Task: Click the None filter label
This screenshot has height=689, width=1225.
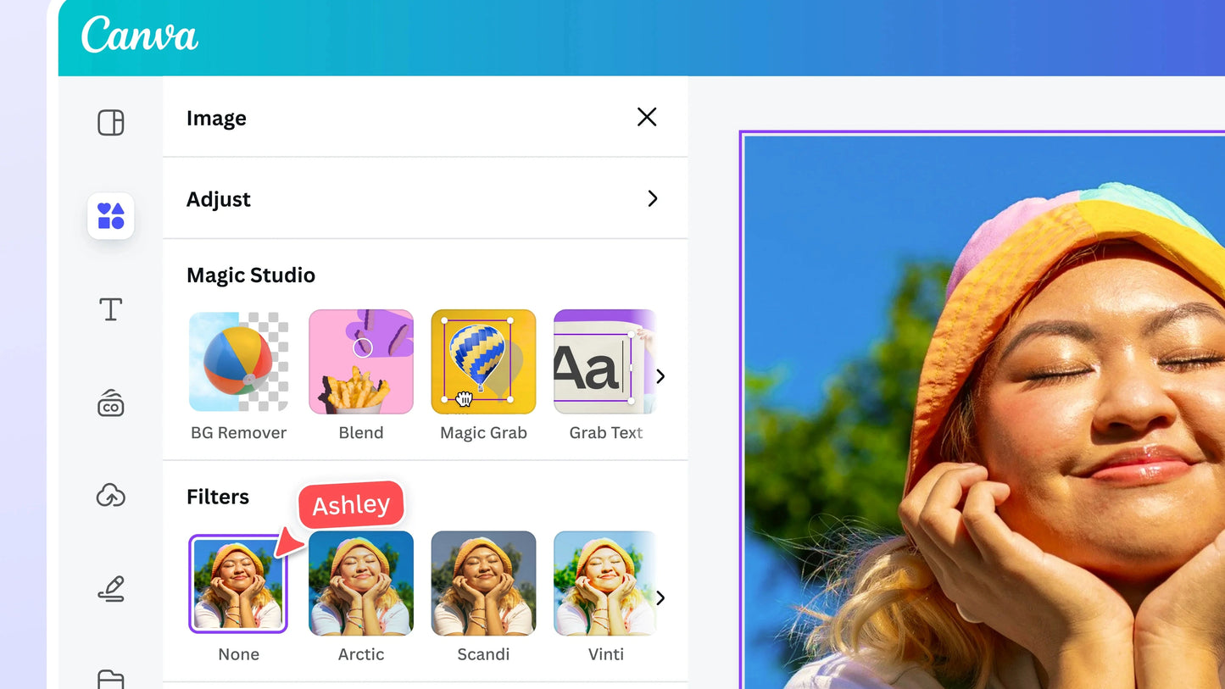Action: click(x=239, y=654)
